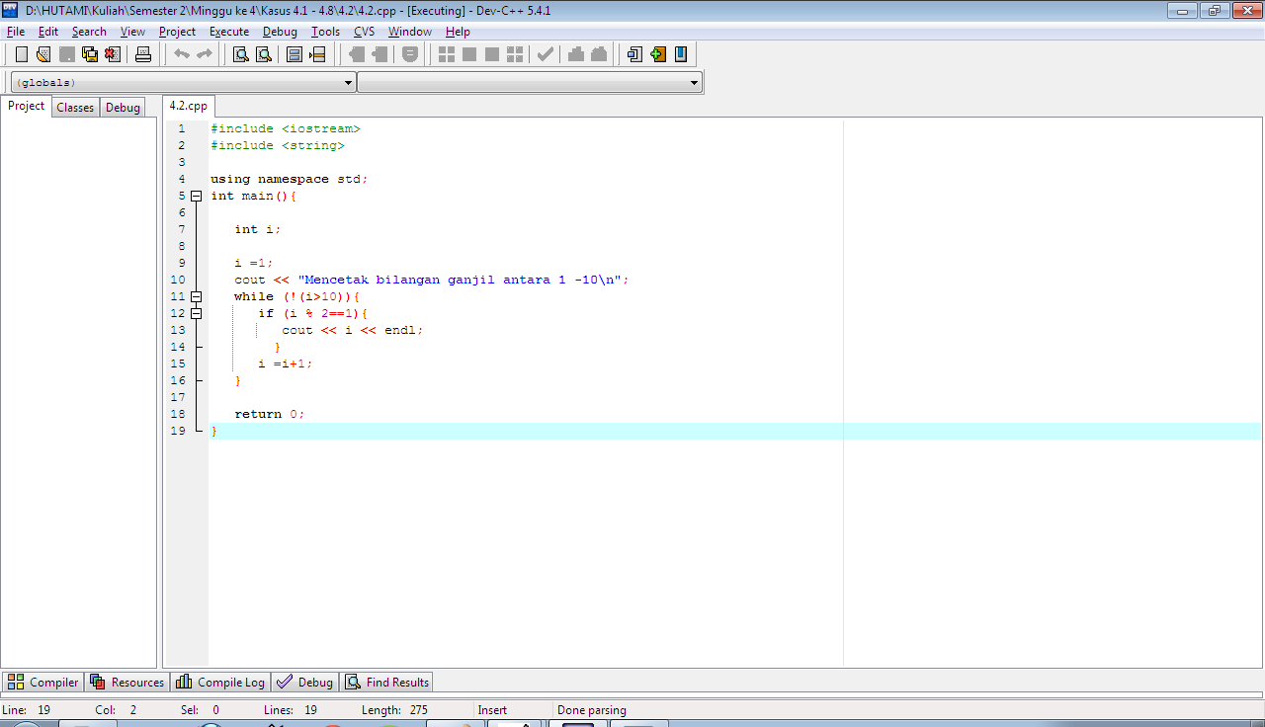Collapse the int main() code block
Viewport: 1265px width, 727px height.
[x=196, y=196]
